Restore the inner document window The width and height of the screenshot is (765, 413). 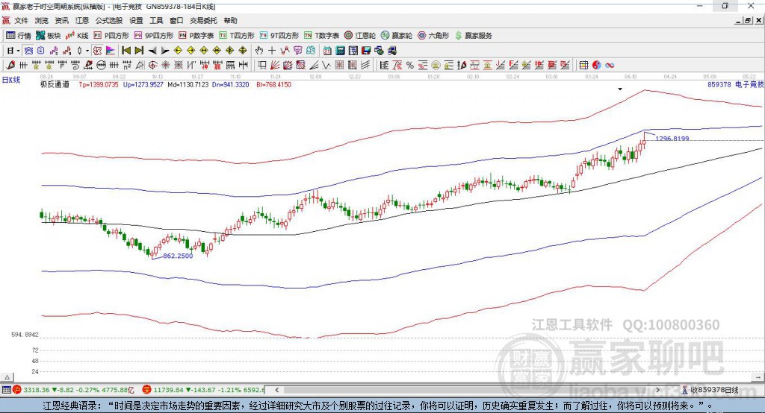coord(748,20)
